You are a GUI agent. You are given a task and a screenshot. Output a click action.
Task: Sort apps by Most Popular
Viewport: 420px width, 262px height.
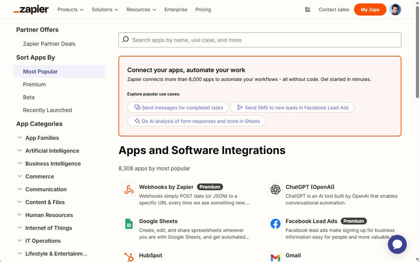click(x=59, y=71)
